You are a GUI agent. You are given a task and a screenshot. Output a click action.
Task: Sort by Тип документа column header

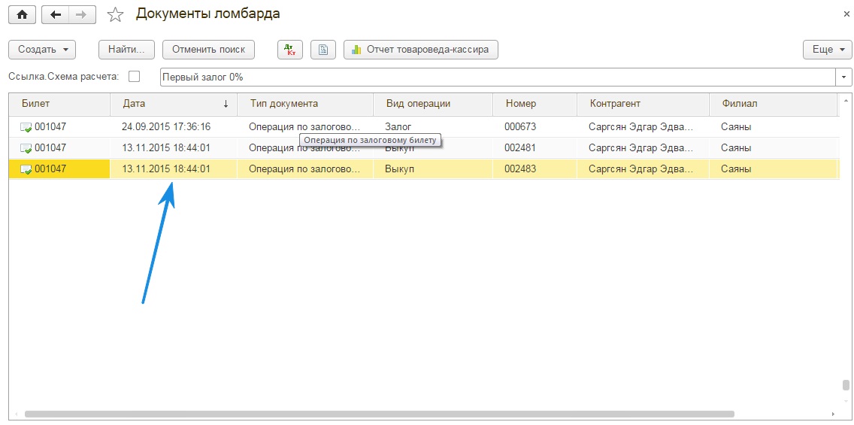click(x=305, y=104)
